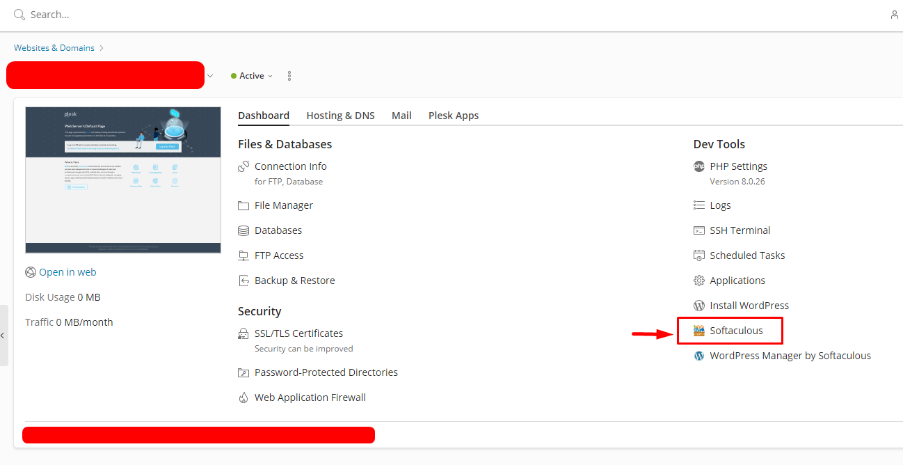
Task: Click Install WordPress
Action: click(749, 306)
